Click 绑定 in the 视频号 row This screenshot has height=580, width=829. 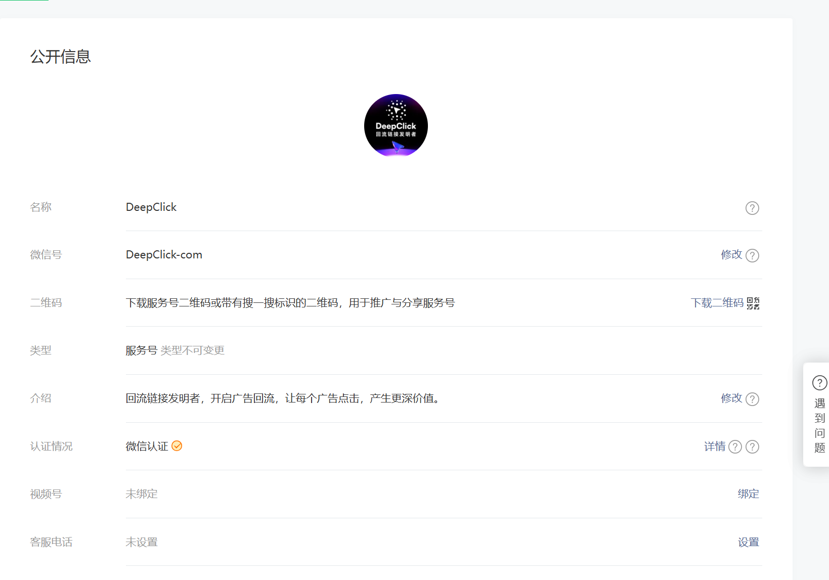[749, 494]
